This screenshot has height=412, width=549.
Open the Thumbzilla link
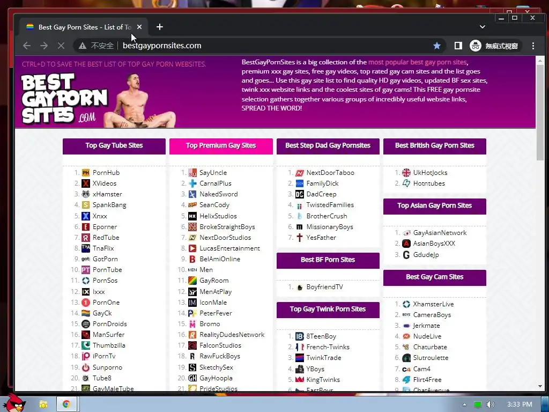(x=109, y=345)
